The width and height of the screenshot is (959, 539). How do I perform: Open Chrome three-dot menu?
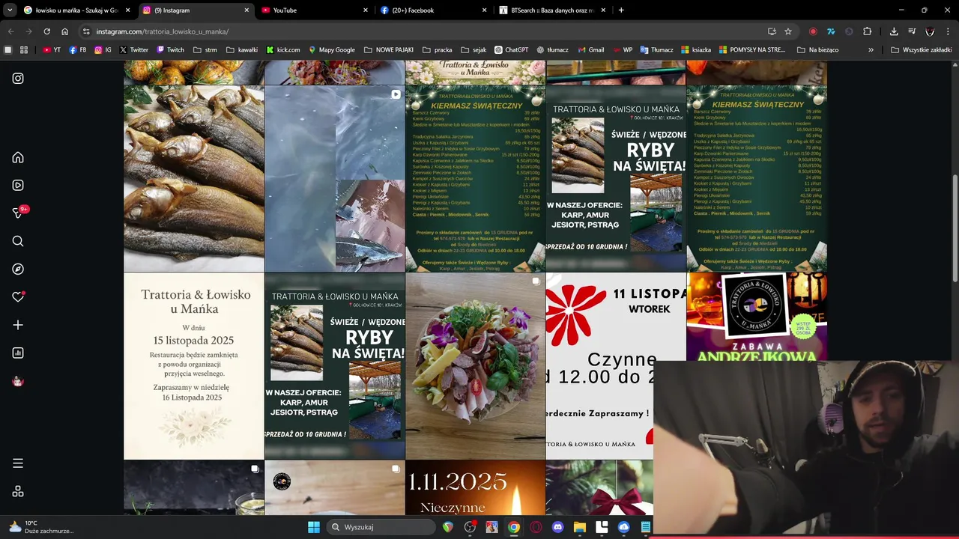click(948, 31)
